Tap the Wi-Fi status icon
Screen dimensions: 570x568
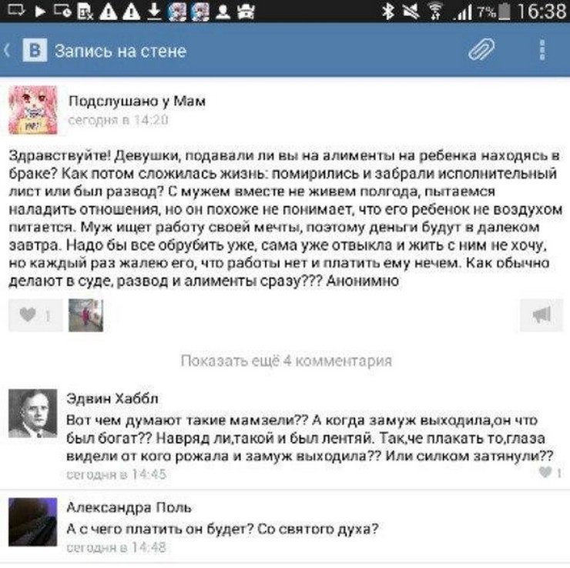click(x=434, y=11)
